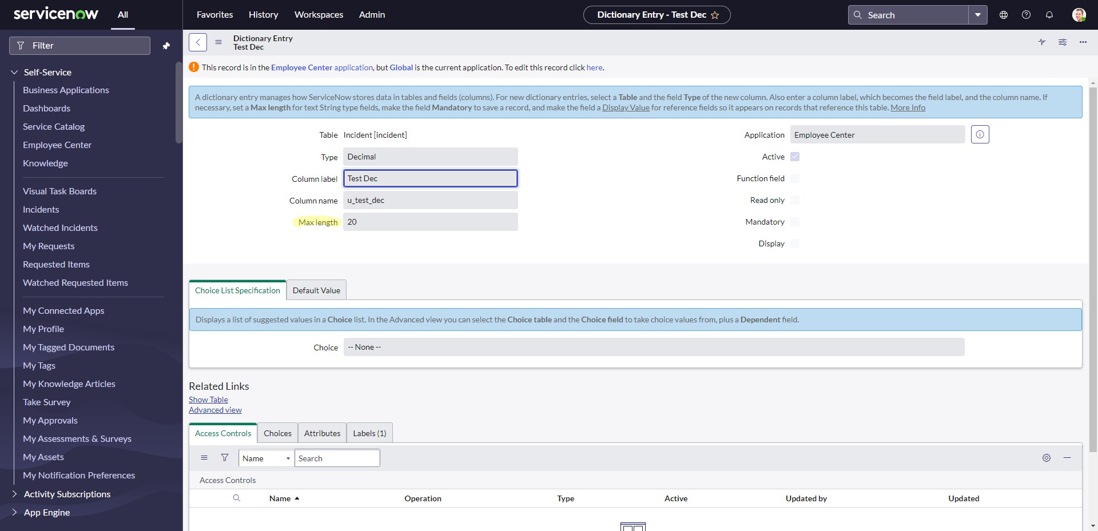Click the column search magnifier icon
The width and height of the screenshot is (1098, 531).
[237, 498]
